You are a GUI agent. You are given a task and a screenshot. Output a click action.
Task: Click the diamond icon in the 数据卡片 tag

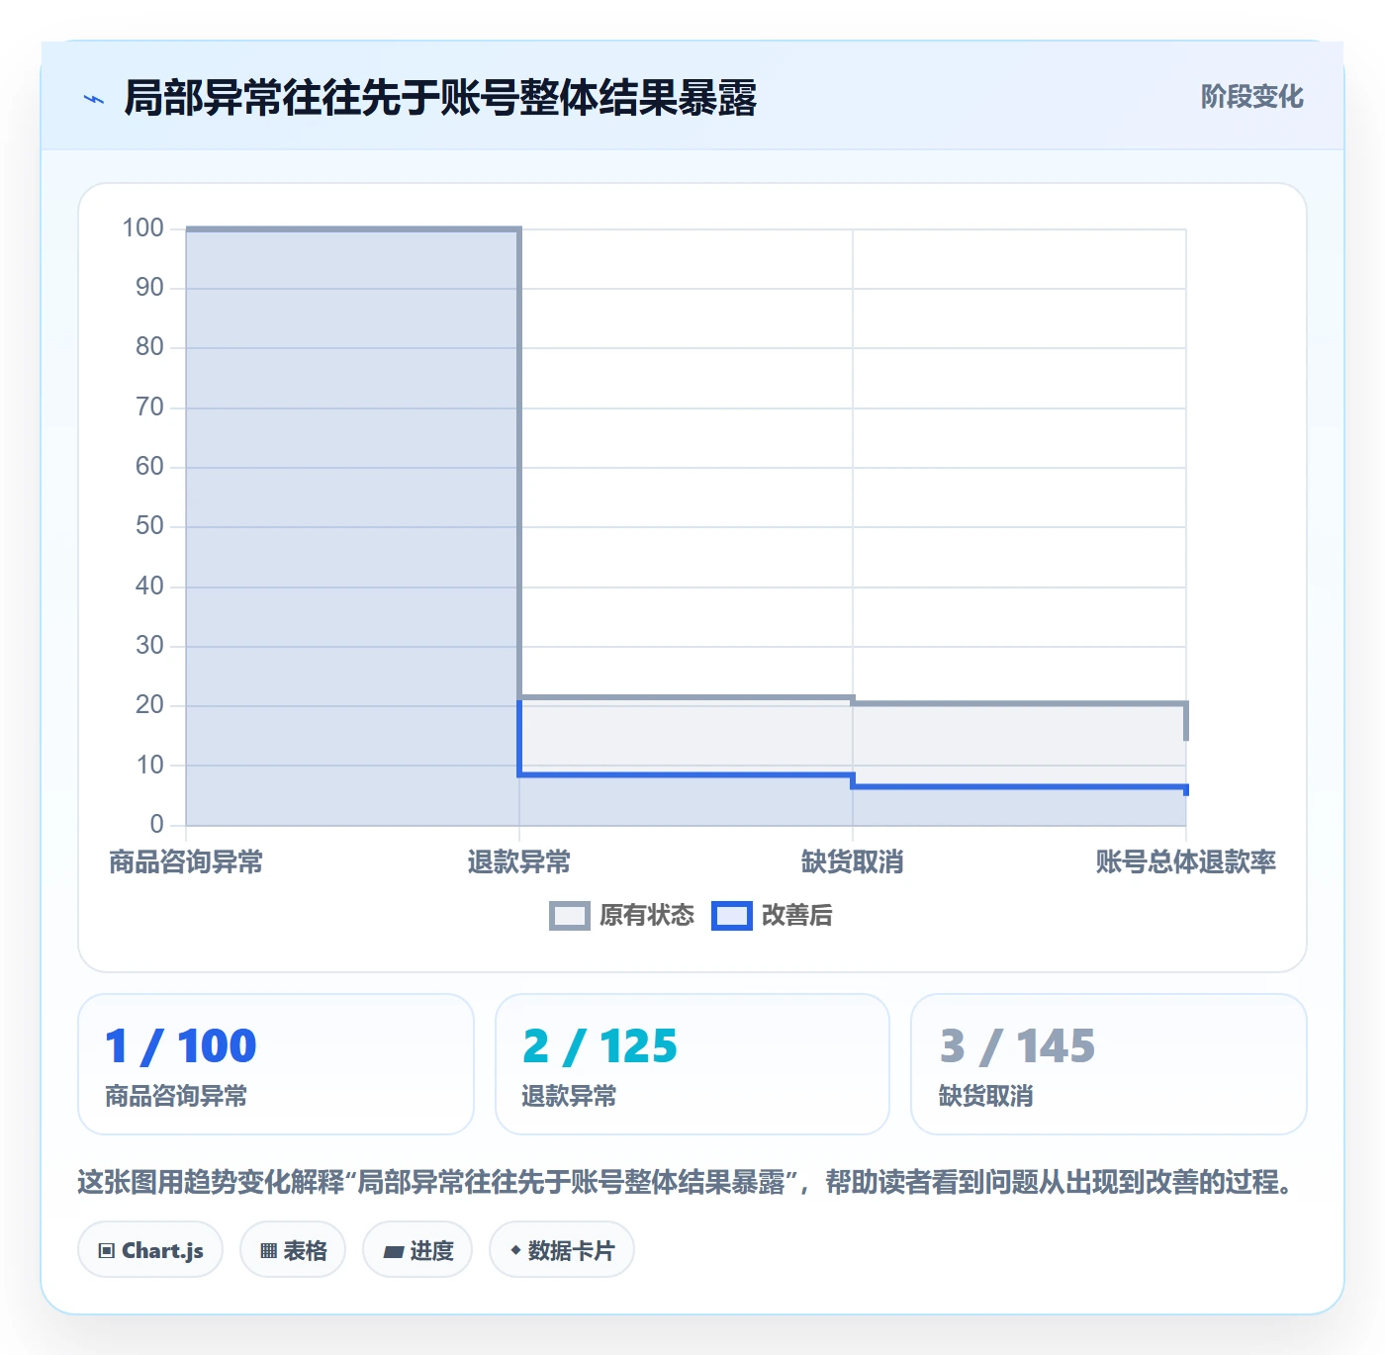515,1250
